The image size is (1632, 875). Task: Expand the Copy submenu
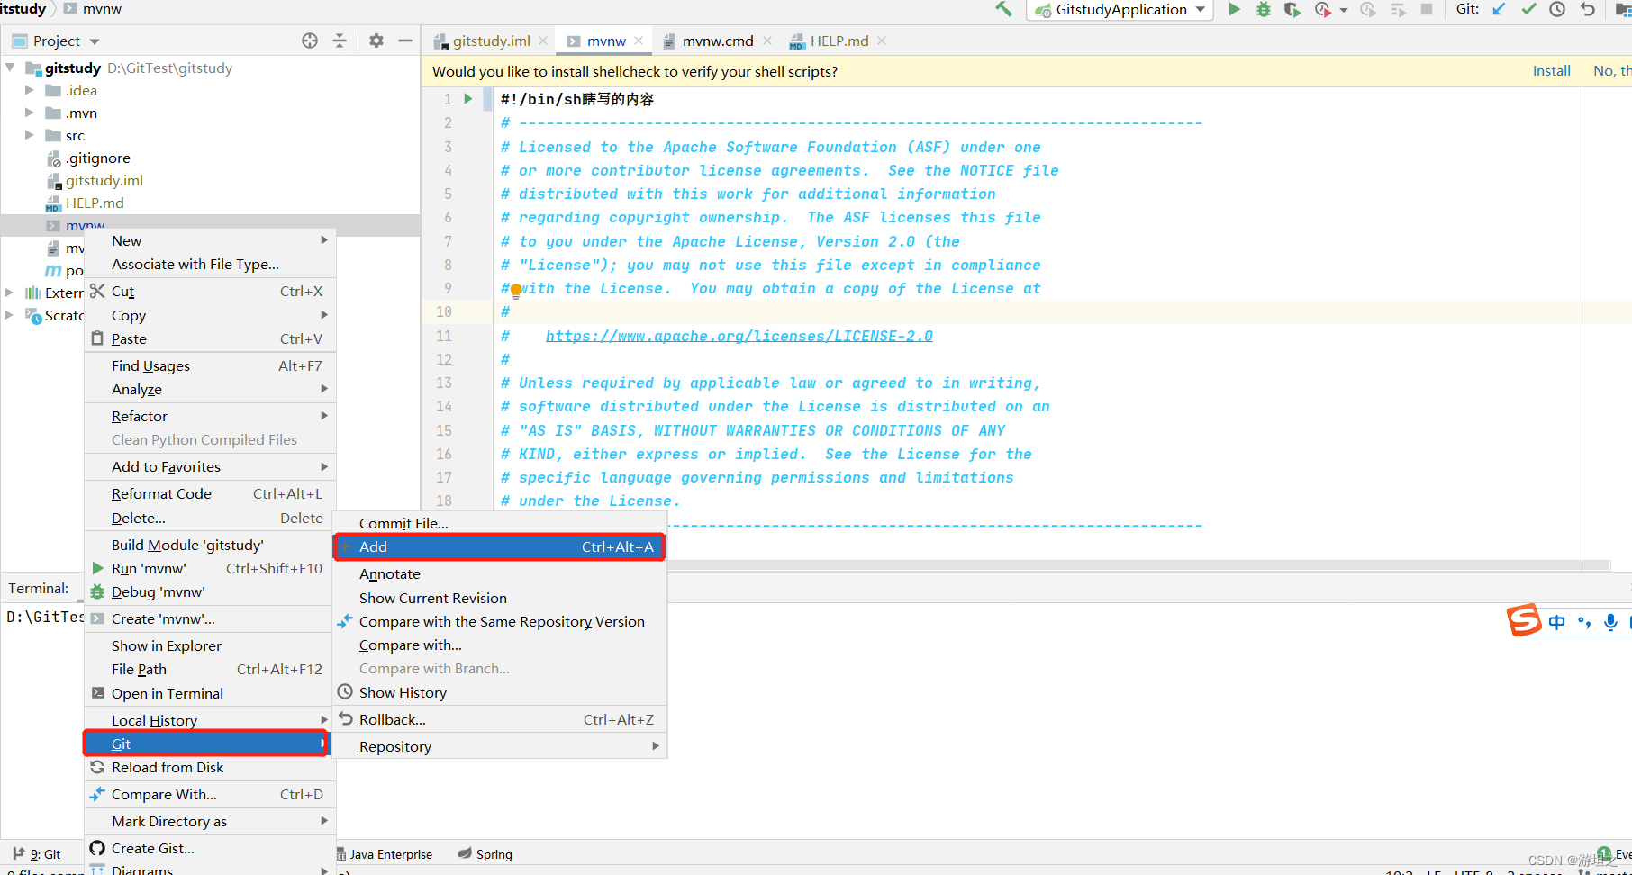(210, 316)
